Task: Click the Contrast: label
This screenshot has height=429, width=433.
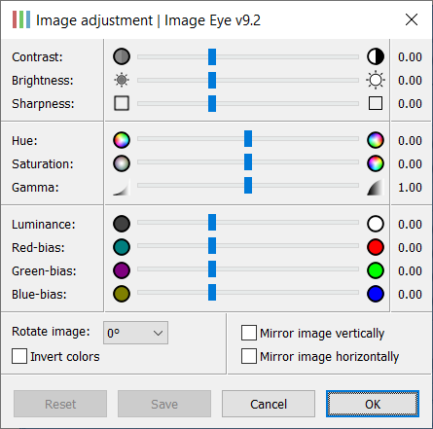Action: 37,56
